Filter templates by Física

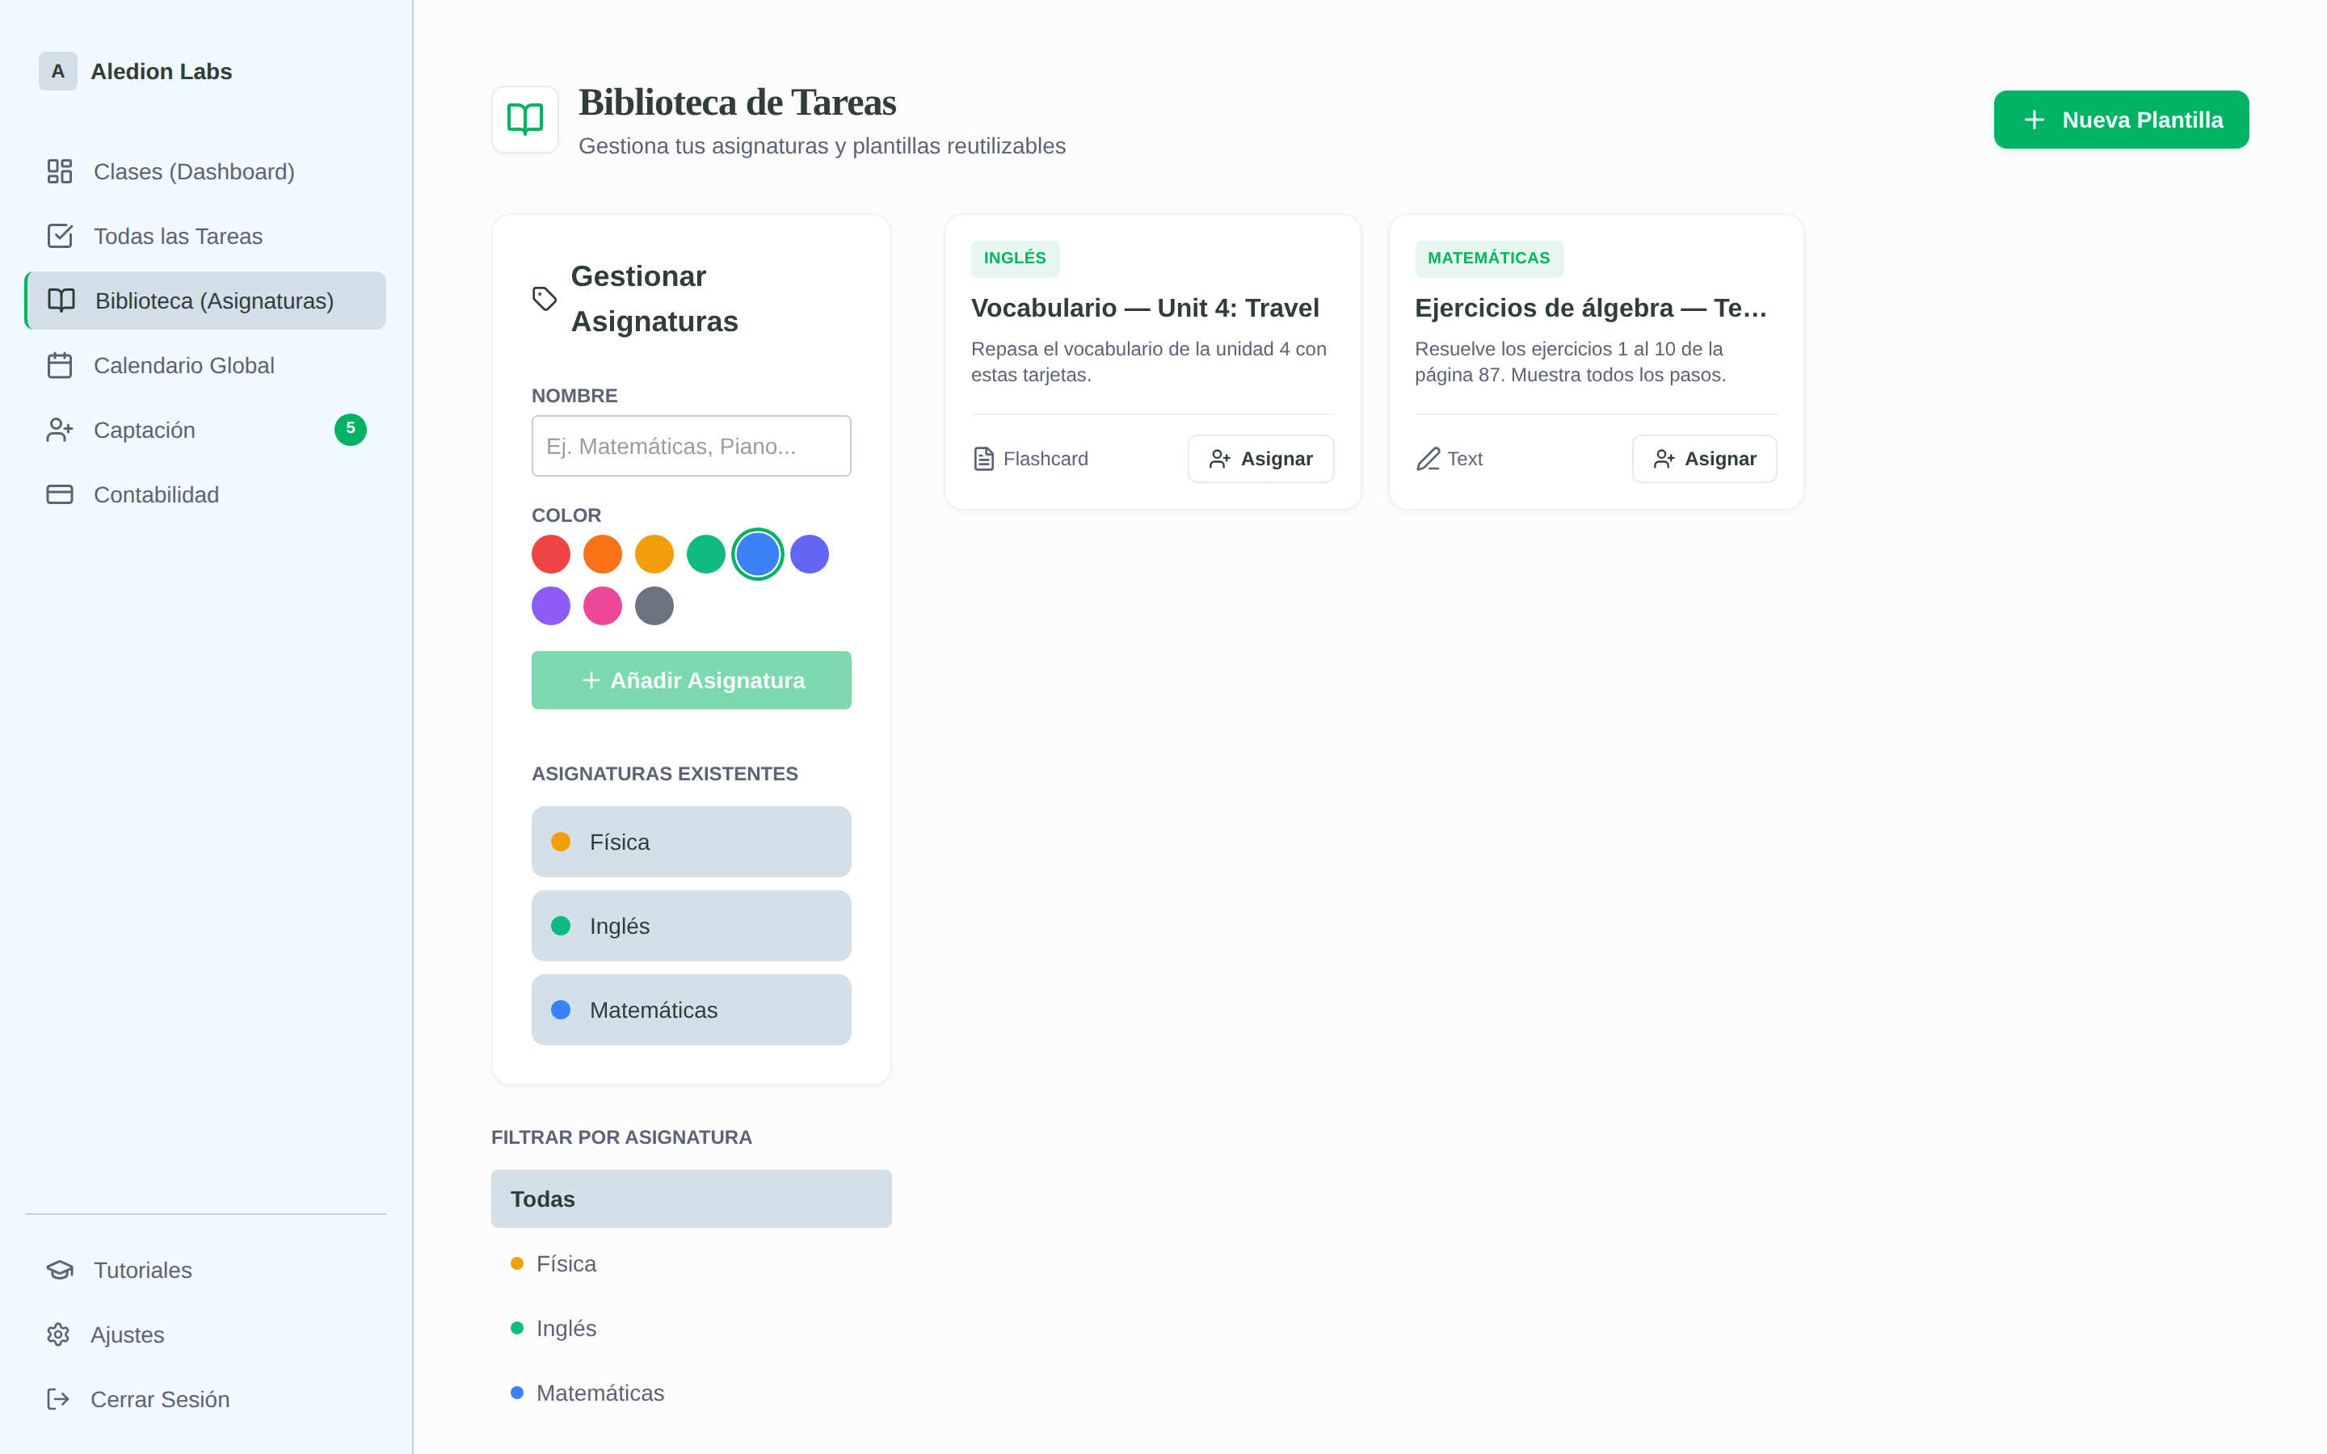pos(566,1263)
